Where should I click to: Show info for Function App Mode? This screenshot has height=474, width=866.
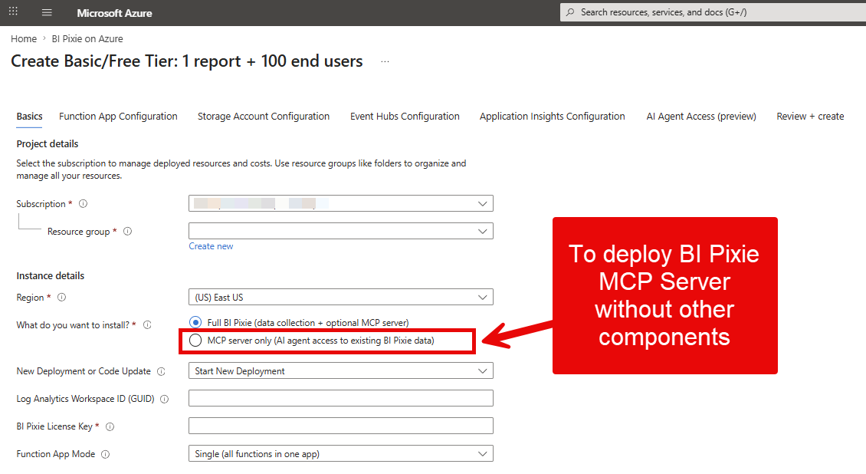click(106, 454)
